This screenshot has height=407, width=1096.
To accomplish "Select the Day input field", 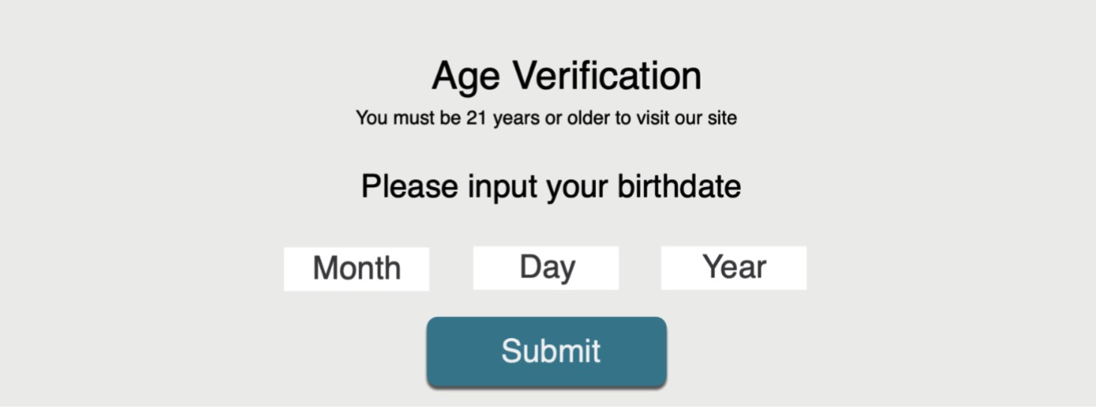I will pyautogui.click(x=546, y=268).
